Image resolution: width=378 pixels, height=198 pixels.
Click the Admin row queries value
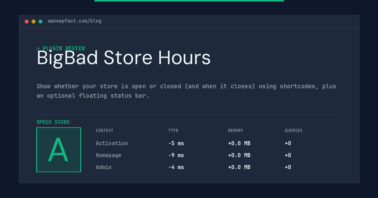pyautogui.click(x=288, y=167)
